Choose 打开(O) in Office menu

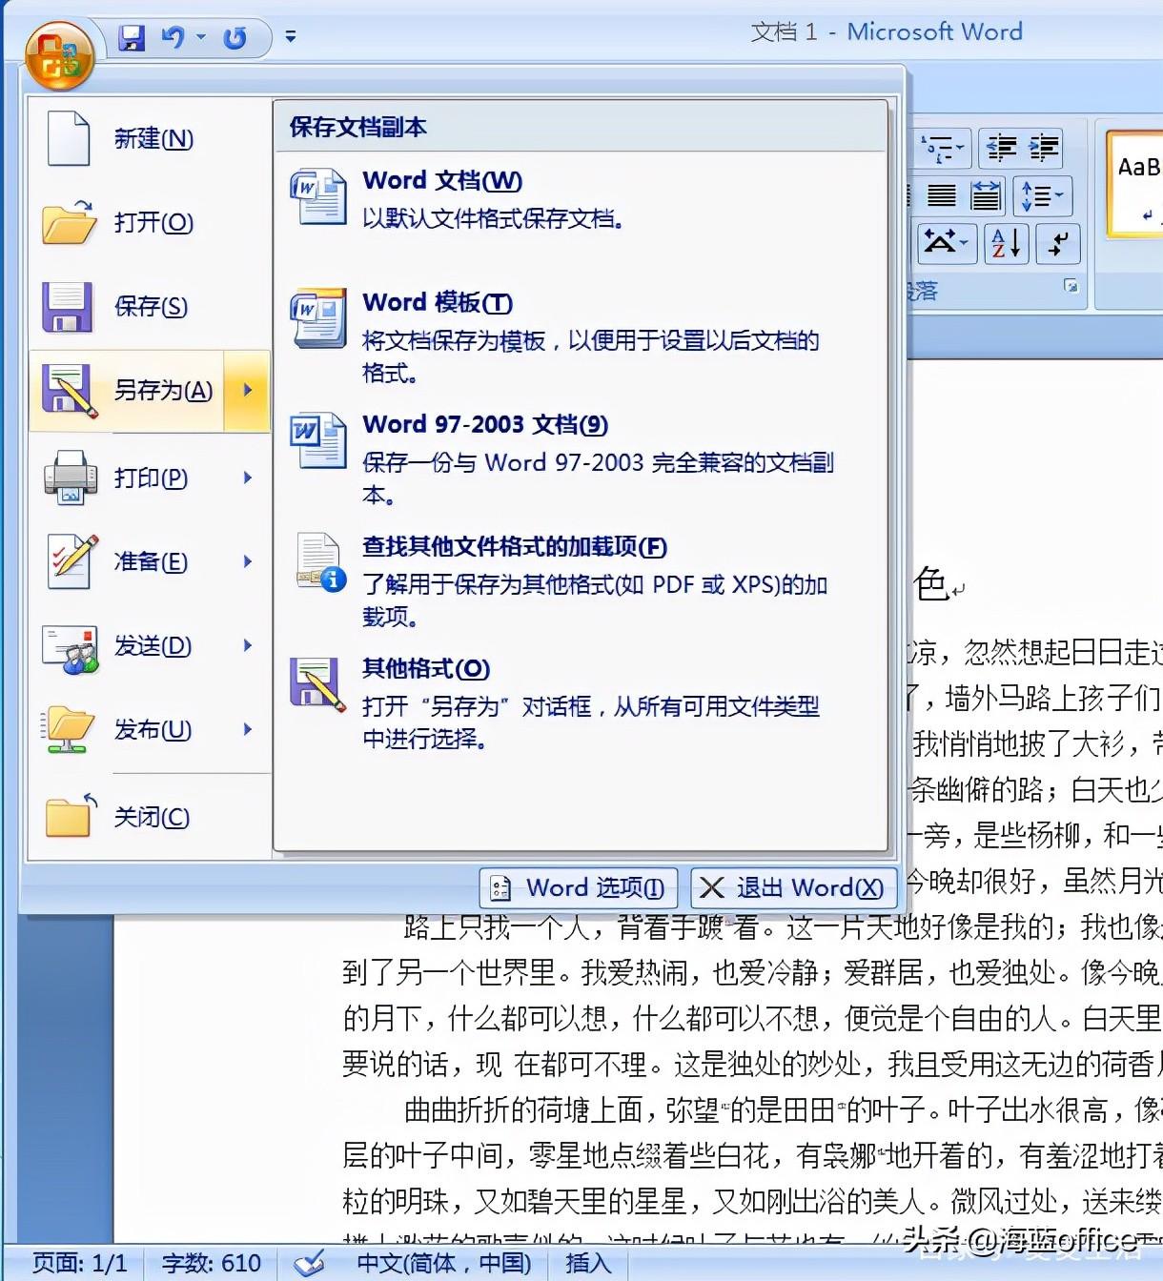pos(150,222)
